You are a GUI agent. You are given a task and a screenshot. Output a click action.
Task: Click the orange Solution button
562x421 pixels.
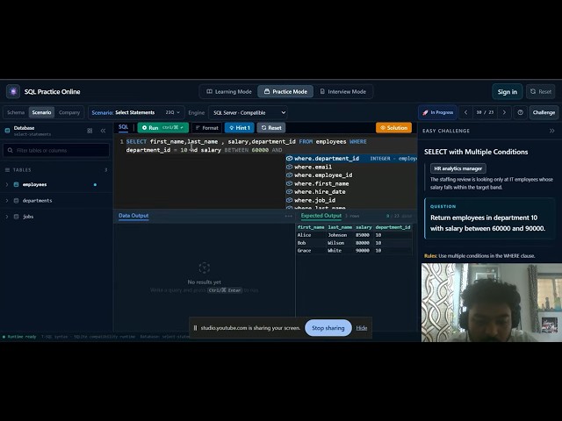393,128
